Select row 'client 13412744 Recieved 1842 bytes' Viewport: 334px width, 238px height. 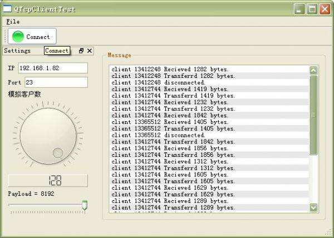pyautogui.click(x=209, y=116)
